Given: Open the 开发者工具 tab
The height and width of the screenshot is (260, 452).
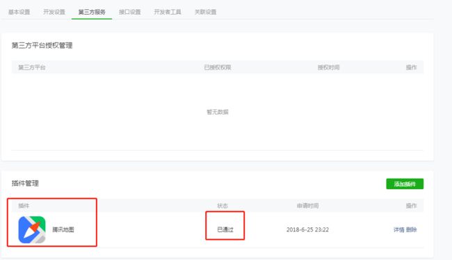Looking at the screenshot, I should 168,12.
